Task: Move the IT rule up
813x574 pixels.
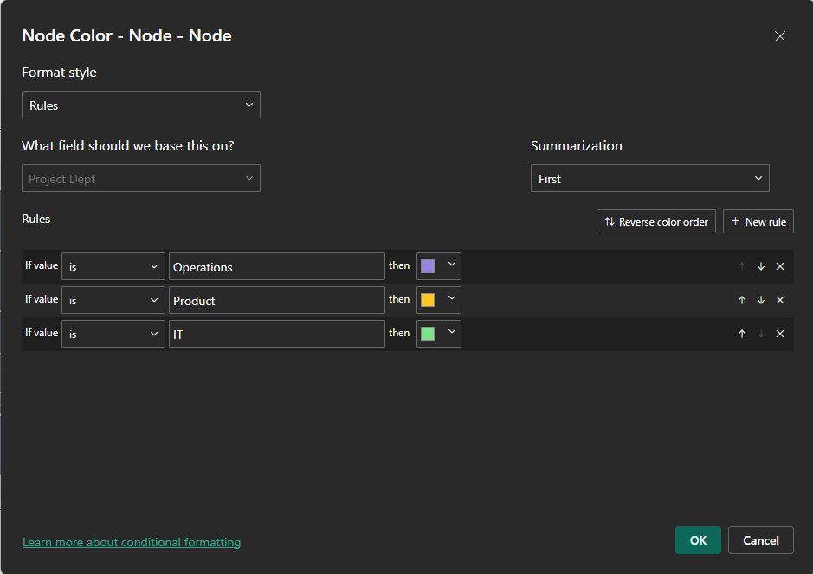Action: 742,334
